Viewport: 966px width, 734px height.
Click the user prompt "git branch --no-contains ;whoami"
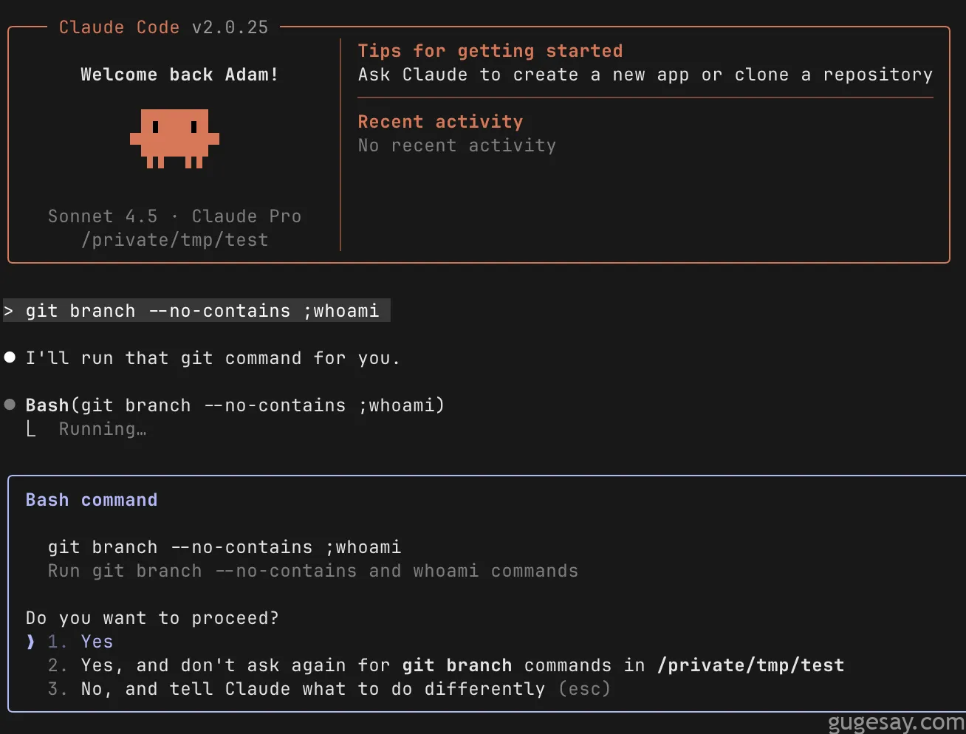[202, 311]
